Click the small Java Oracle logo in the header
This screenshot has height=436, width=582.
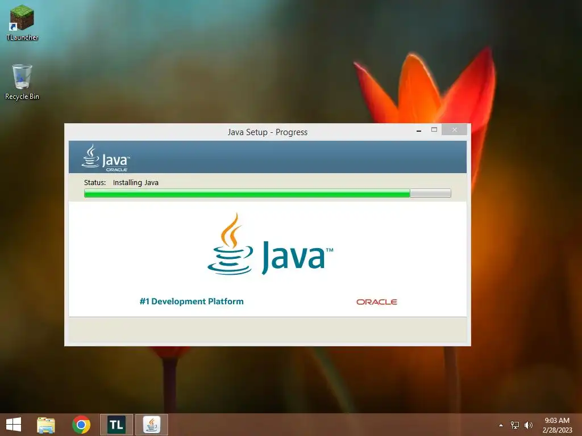pyautogui.click(x=106, y=158)
